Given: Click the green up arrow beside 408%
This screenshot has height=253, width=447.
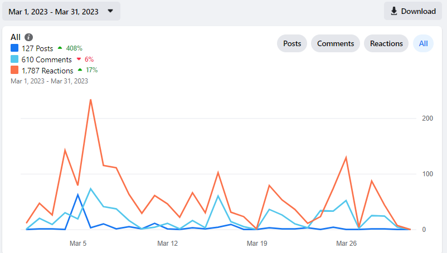Looking at the screenshot, I should tap(60, 48).
